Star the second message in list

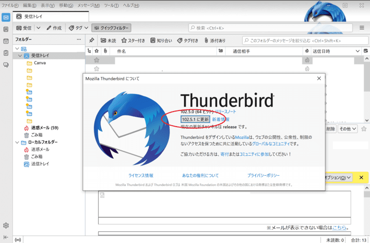[96, 69]
